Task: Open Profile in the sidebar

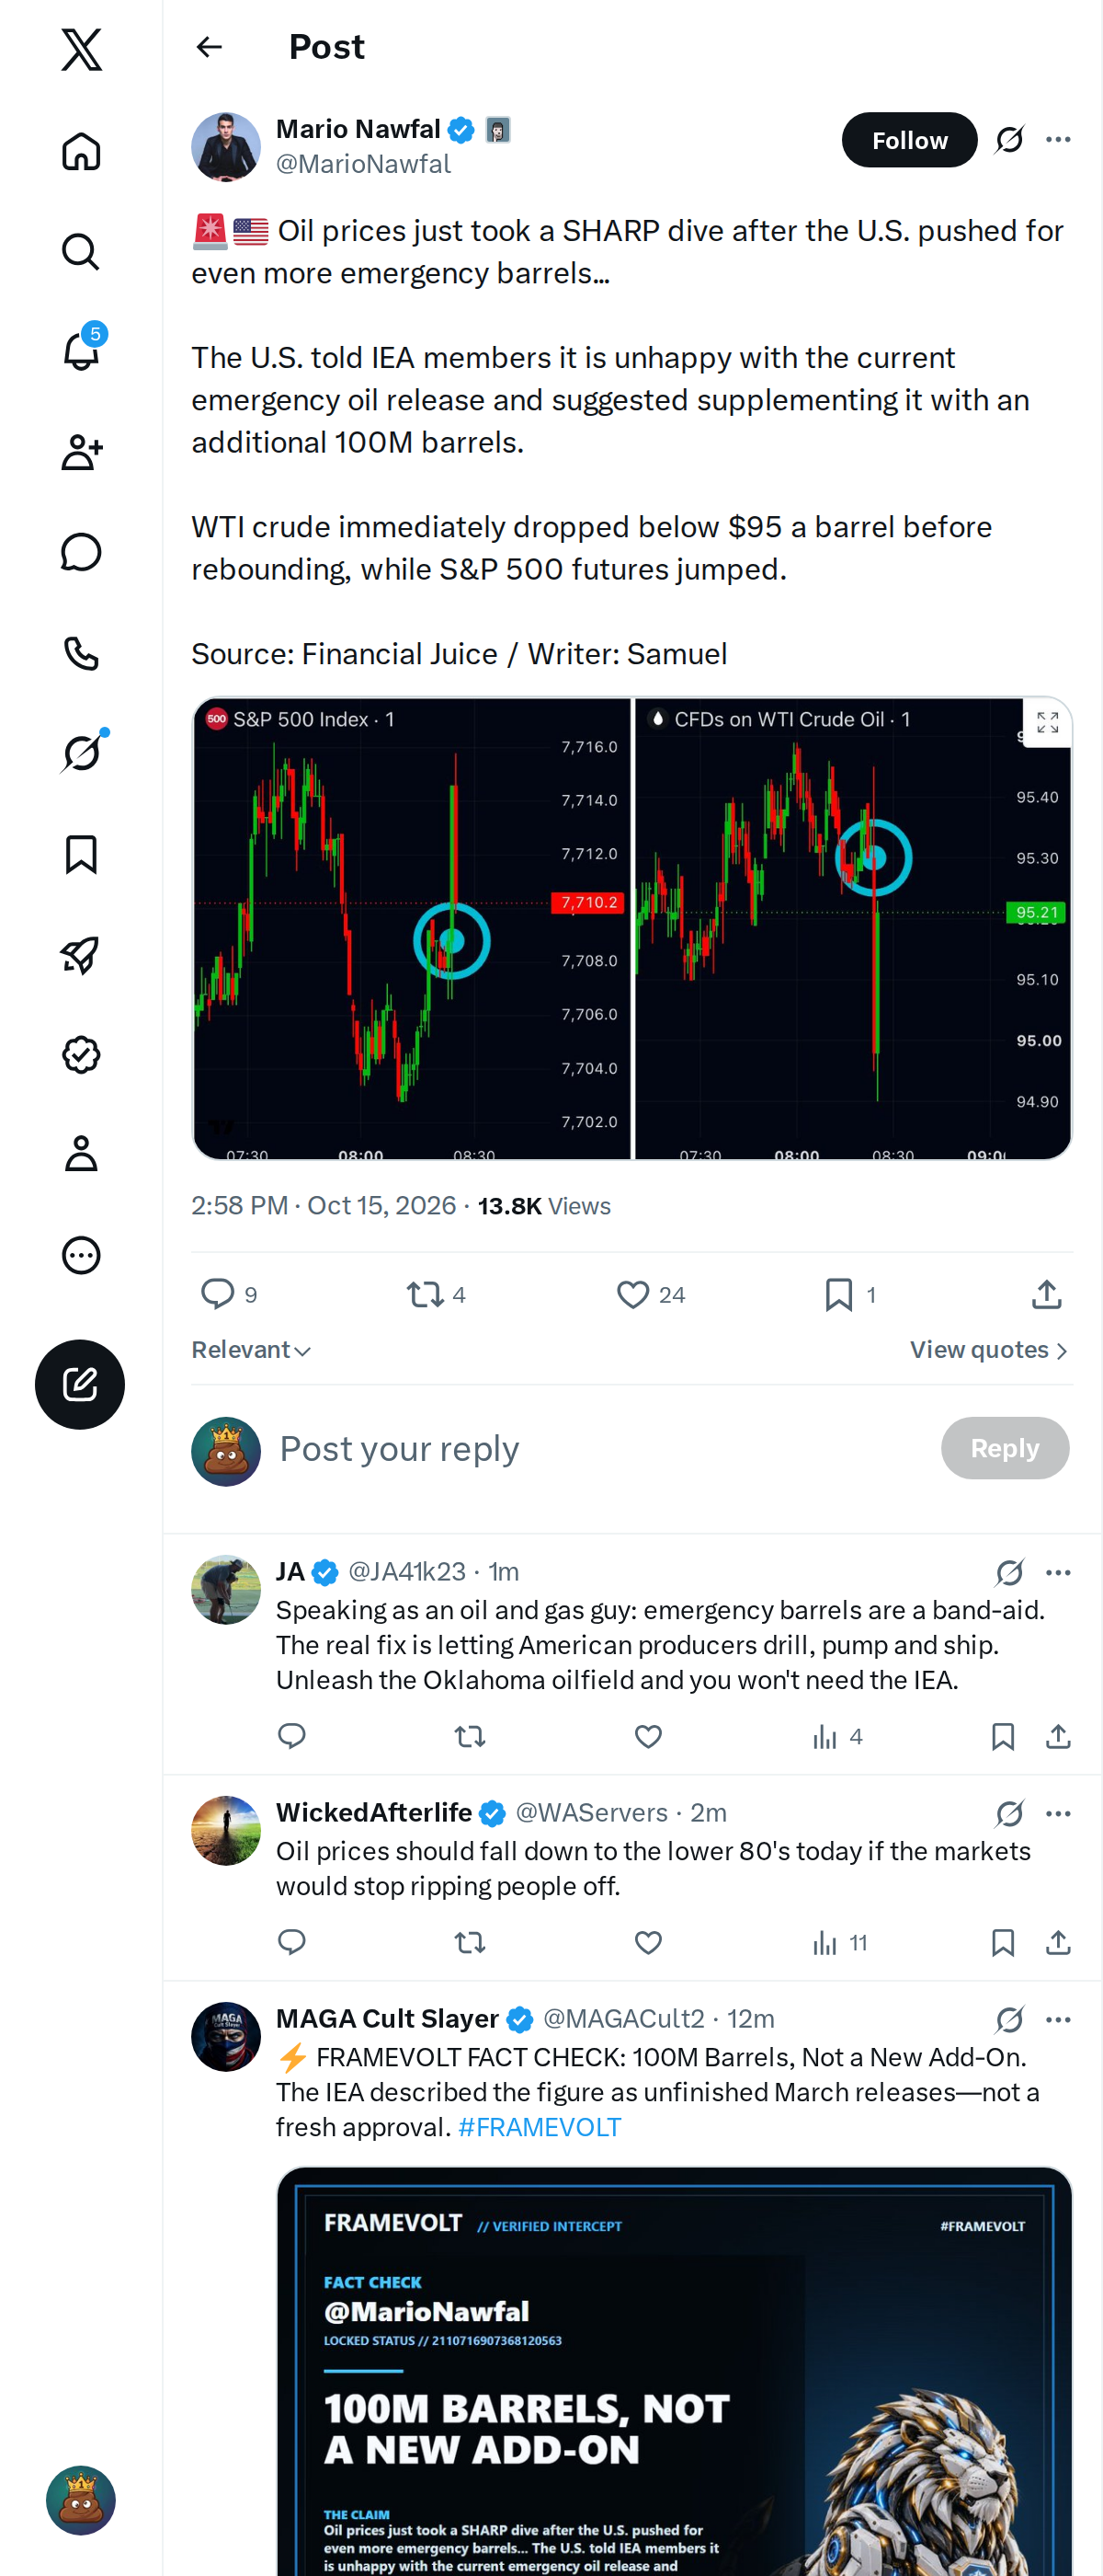Action: coord(81,1154)
